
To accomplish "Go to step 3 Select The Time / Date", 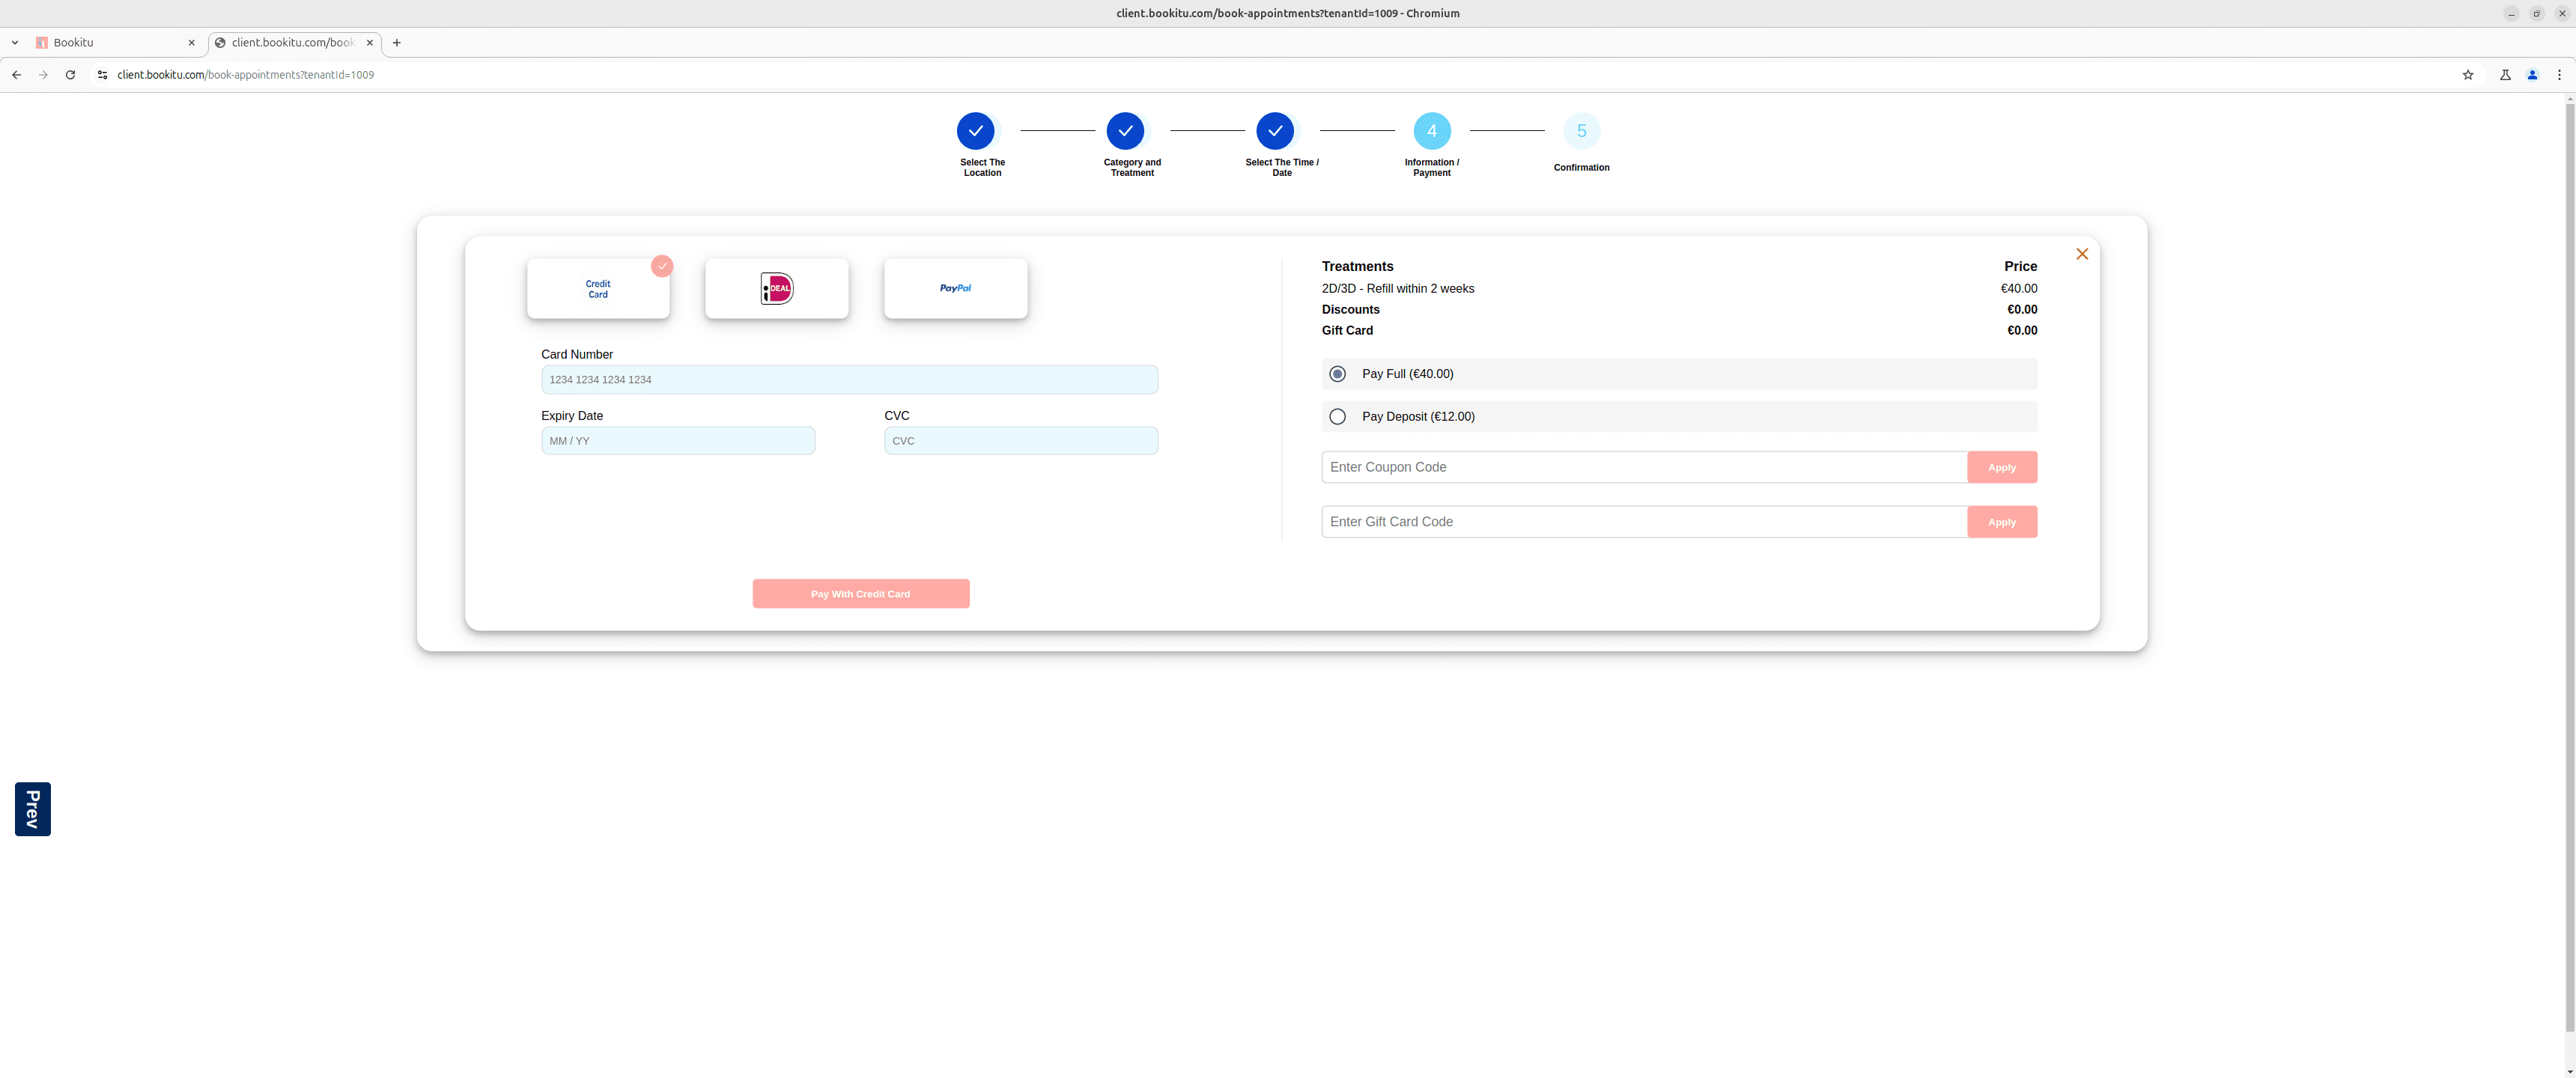I will pyautogui.click(x=1275, y=131).
